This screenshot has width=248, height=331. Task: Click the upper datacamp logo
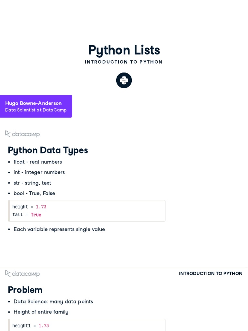[x=23, y=134]
